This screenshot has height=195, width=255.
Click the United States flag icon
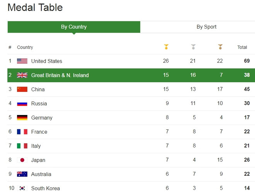click(x=22, y=61)
